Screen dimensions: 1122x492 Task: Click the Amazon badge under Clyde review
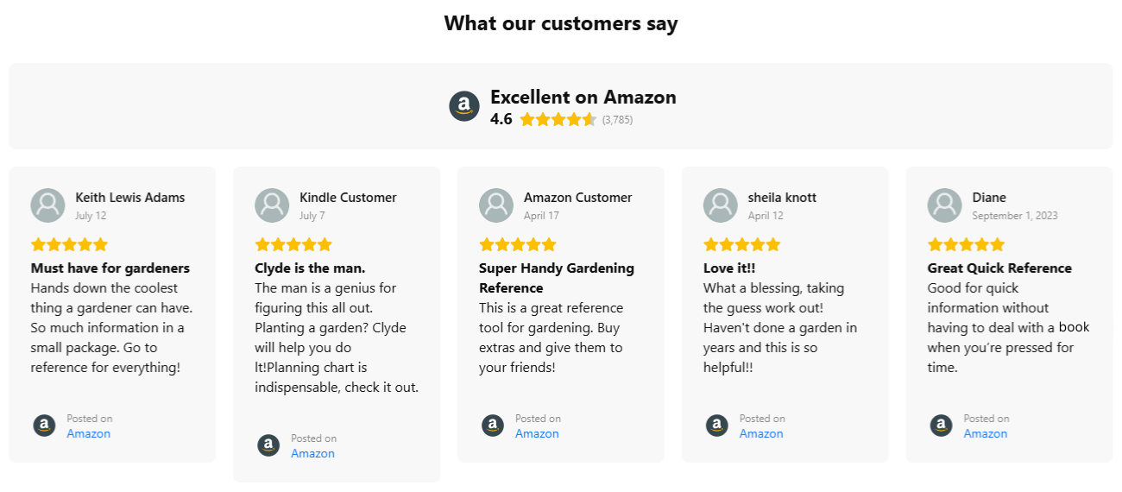[x=268, y=445]
